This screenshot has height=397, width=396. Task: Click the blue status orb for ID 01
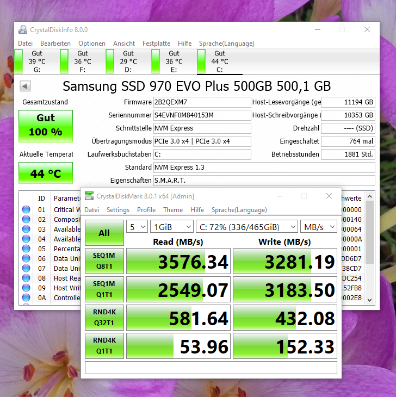[x=26, y=209]
